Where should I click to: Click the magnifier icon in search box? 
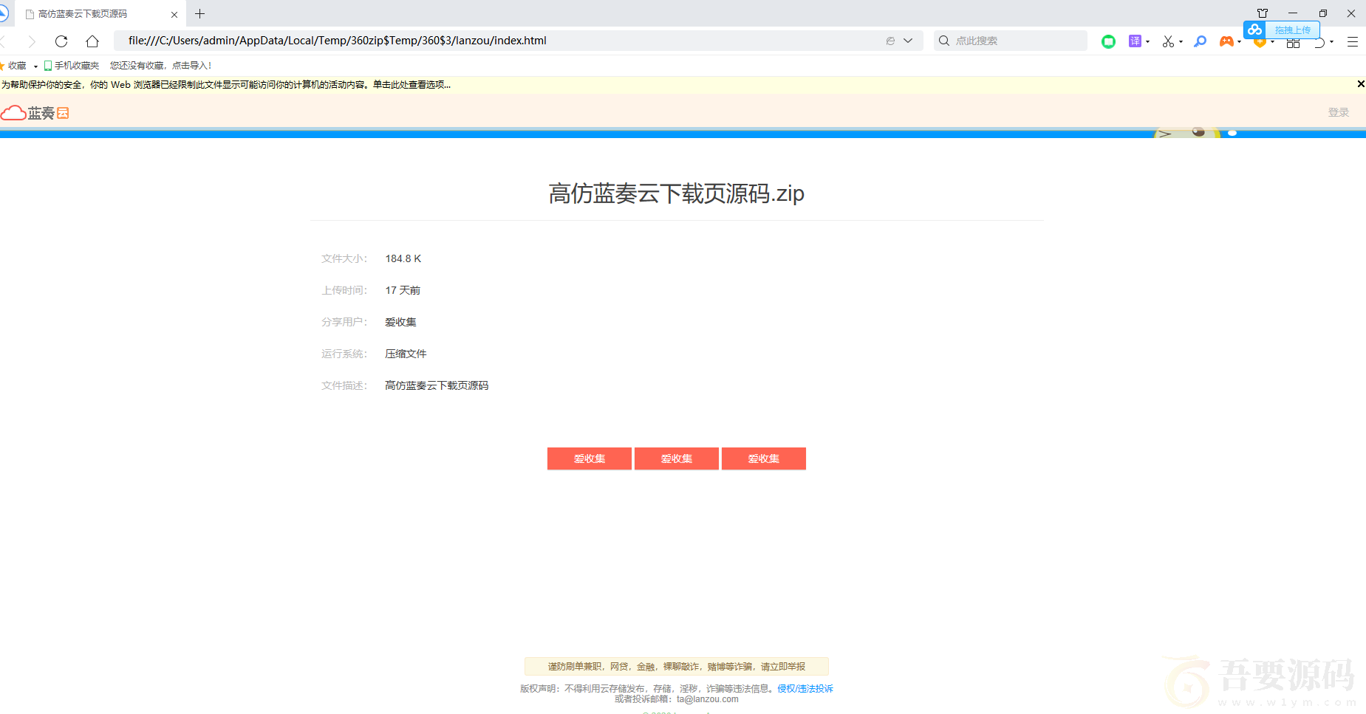[x=944, y=41]
